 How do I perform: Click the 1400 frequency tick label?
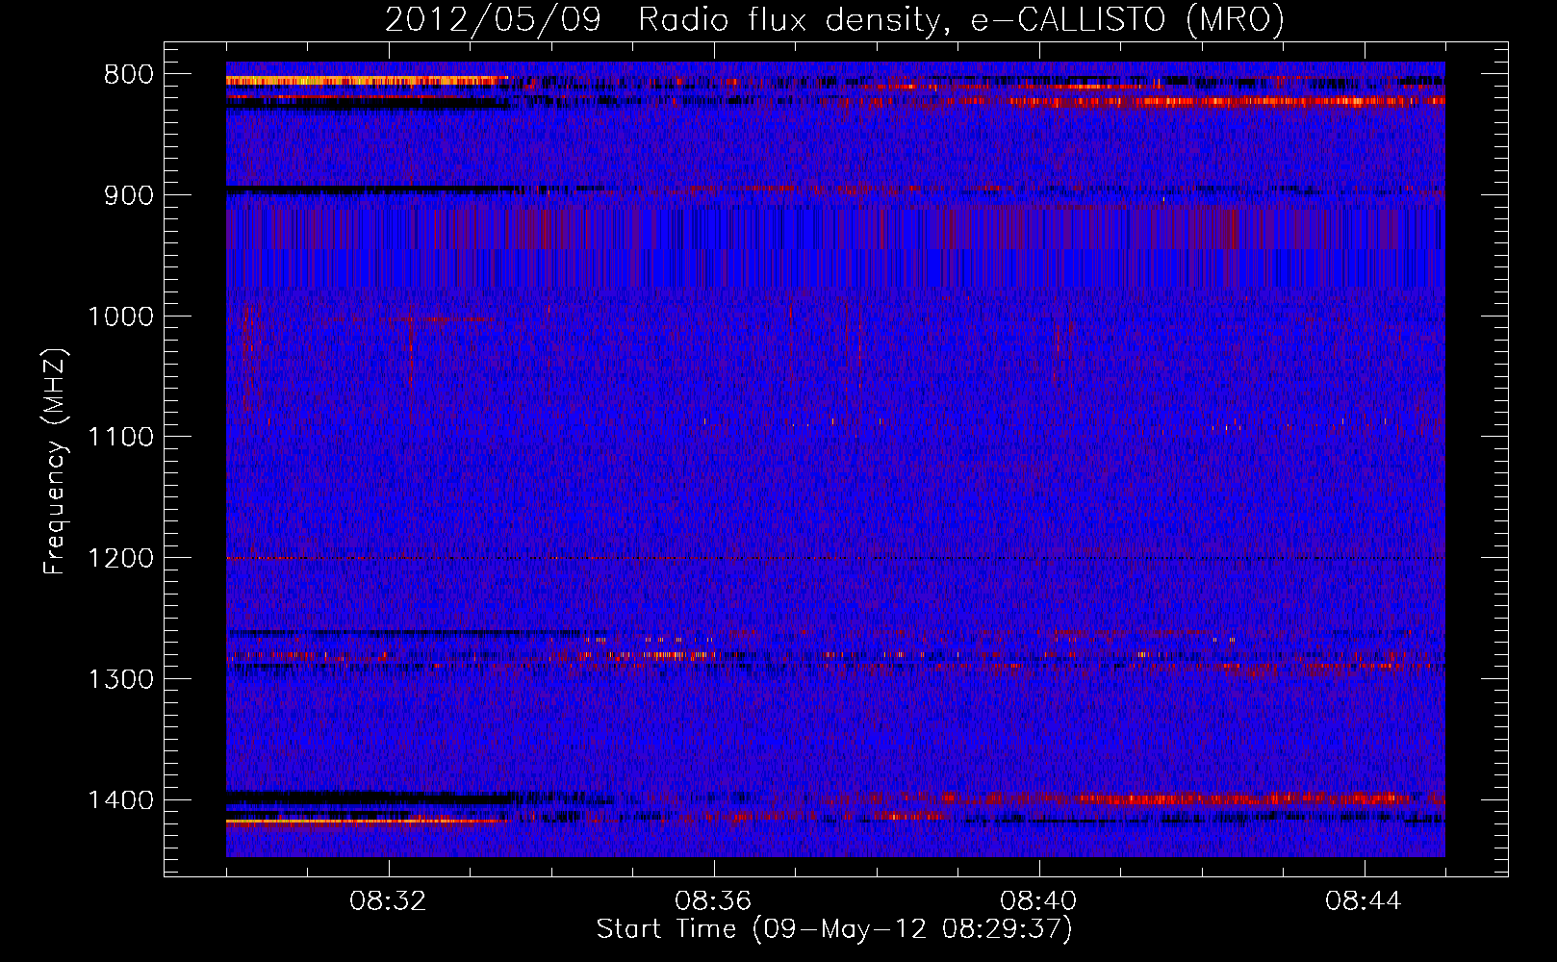121,800
